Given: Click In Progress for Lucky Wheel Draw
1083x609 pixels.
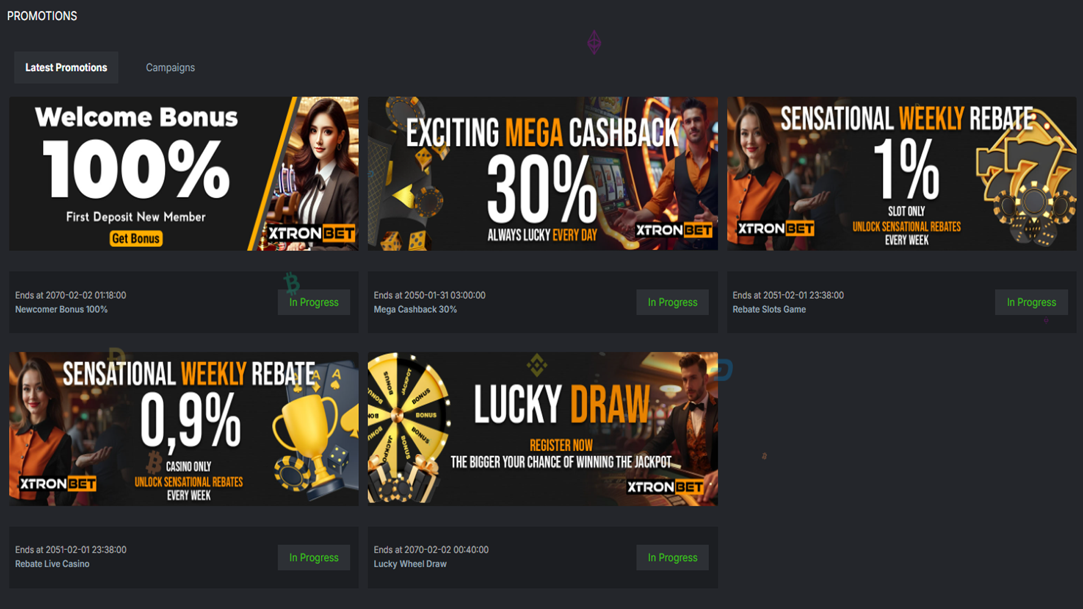Looking at the screenshot, I should click(x=672, y=558).
